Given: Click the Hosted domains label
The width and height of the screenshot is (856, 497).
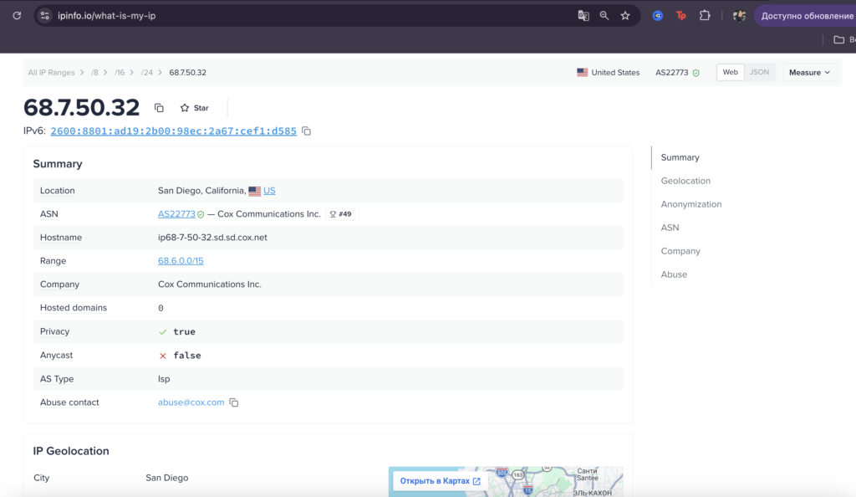Looking at the screenshot, I should 74,308.
